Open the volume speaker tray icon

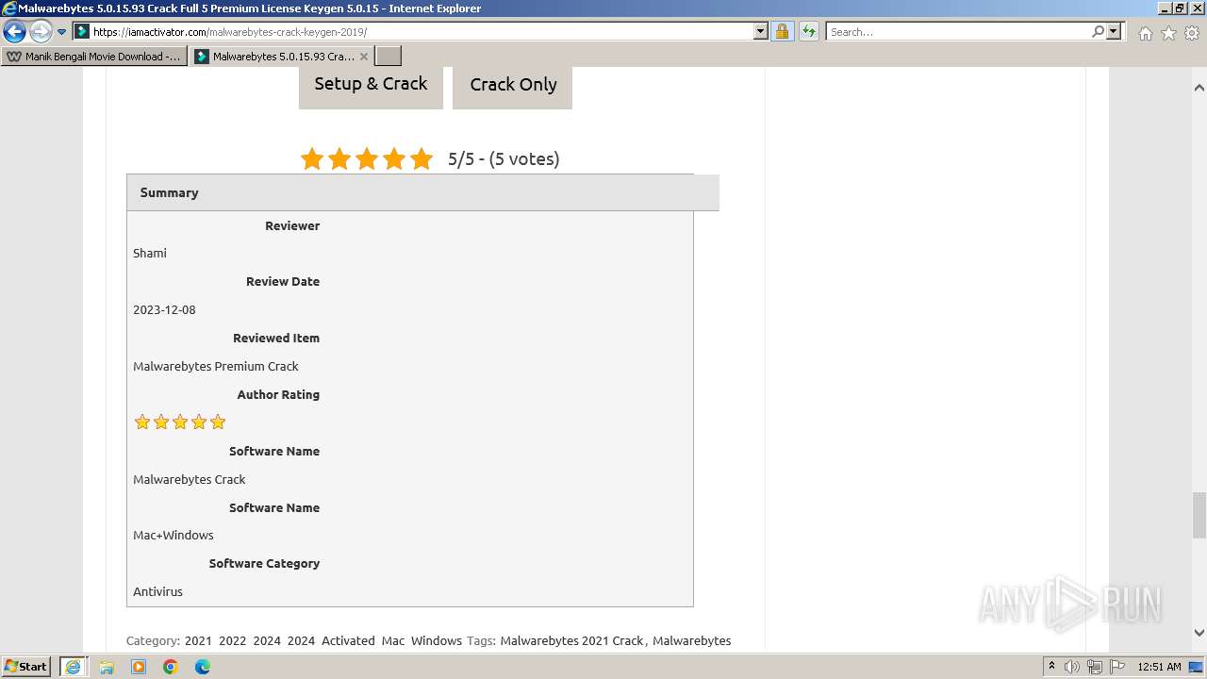pos(1072,667)
